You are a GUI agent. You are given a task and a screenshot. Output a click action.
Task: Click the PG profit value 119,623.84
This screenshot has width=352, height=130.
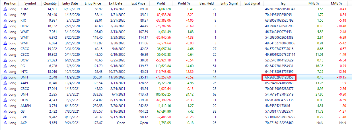click(162, 66)
